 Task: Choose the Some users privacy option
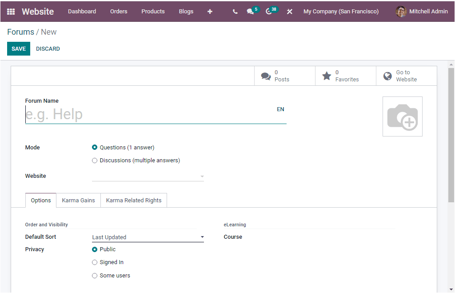(x=94, y=275)
